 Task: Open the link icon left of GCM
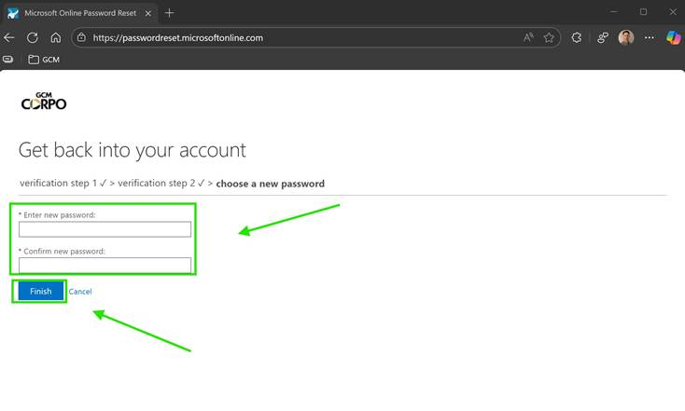[8, 60]
